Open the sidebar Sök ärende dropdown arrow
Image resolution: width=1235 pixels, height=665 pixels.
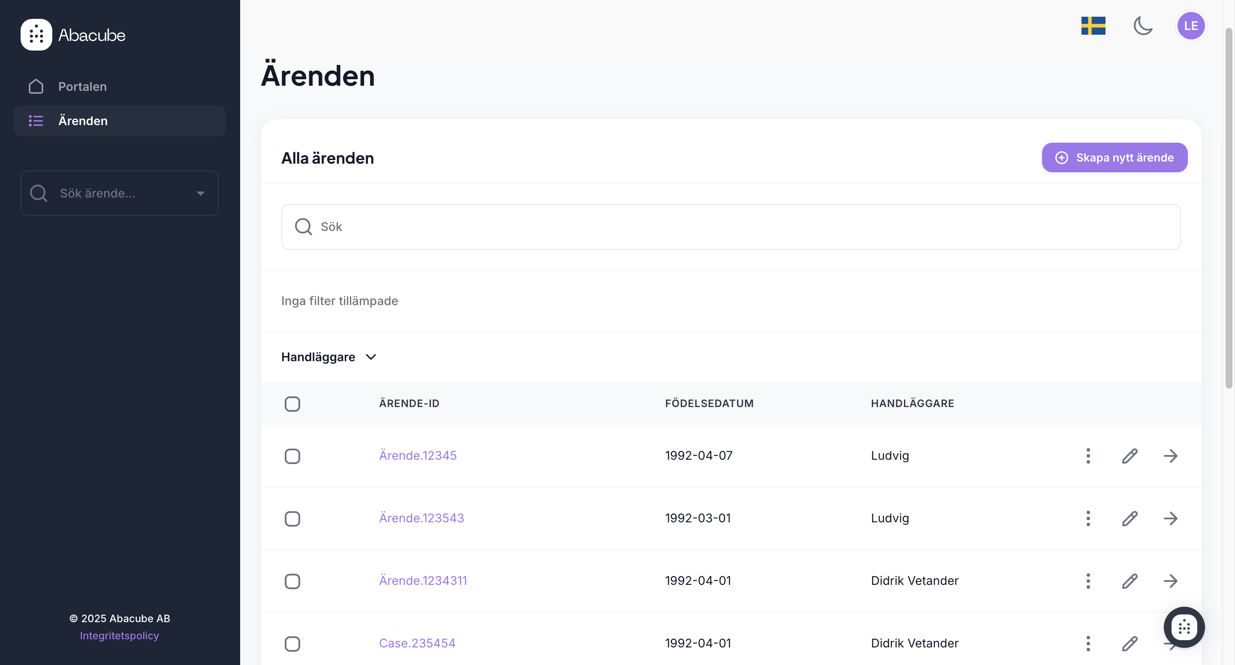pyautogui.click(x=200, y=194)
